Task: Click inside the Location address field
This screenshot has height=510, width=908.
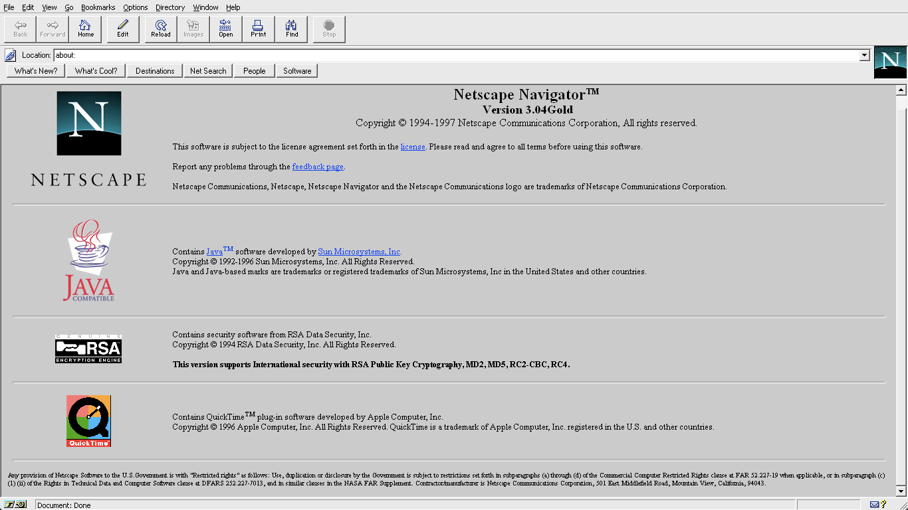Action: pos(452,55)
